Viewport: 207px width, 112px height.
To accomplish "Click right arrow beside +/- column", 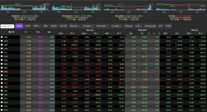I will 159,33.
